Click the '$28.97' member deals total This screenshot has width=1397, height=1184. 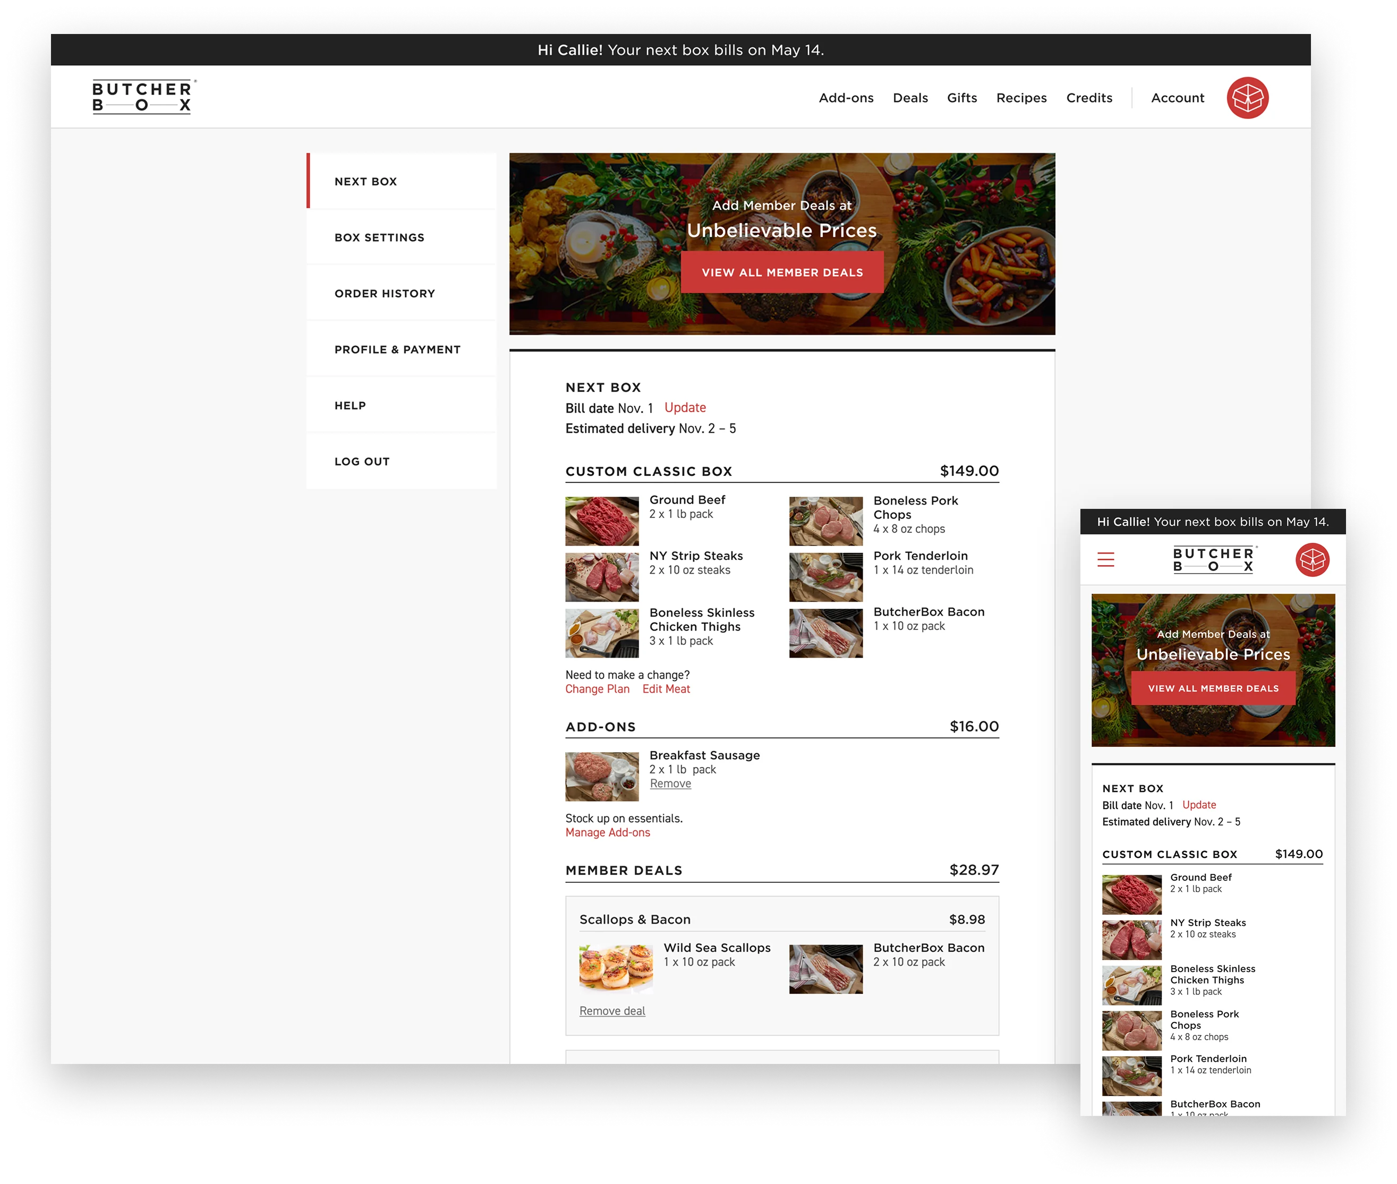[974, 870]
